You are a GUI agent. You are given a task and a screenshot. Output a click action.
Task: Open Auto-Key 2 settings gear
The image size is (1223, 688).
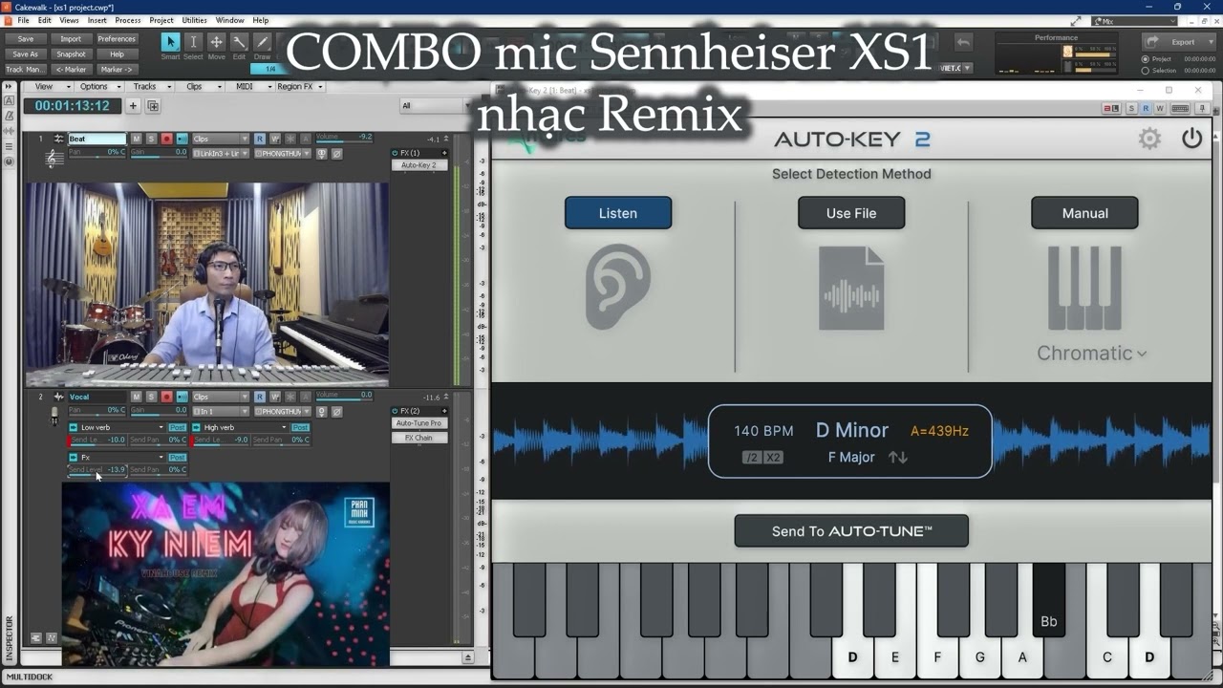click(1149, 139)
